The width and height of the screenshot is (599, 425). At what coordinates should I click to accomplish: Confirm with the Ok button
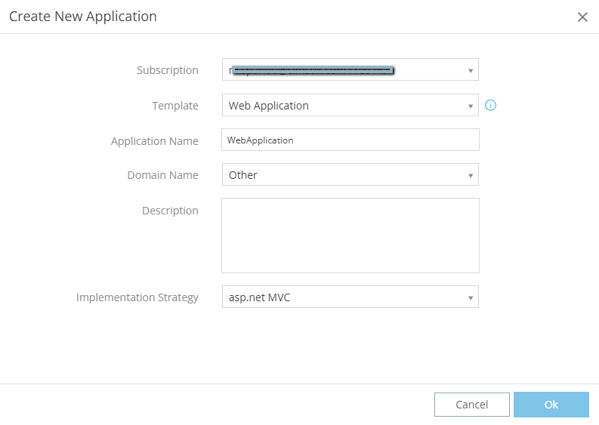[x=551, y=405]
